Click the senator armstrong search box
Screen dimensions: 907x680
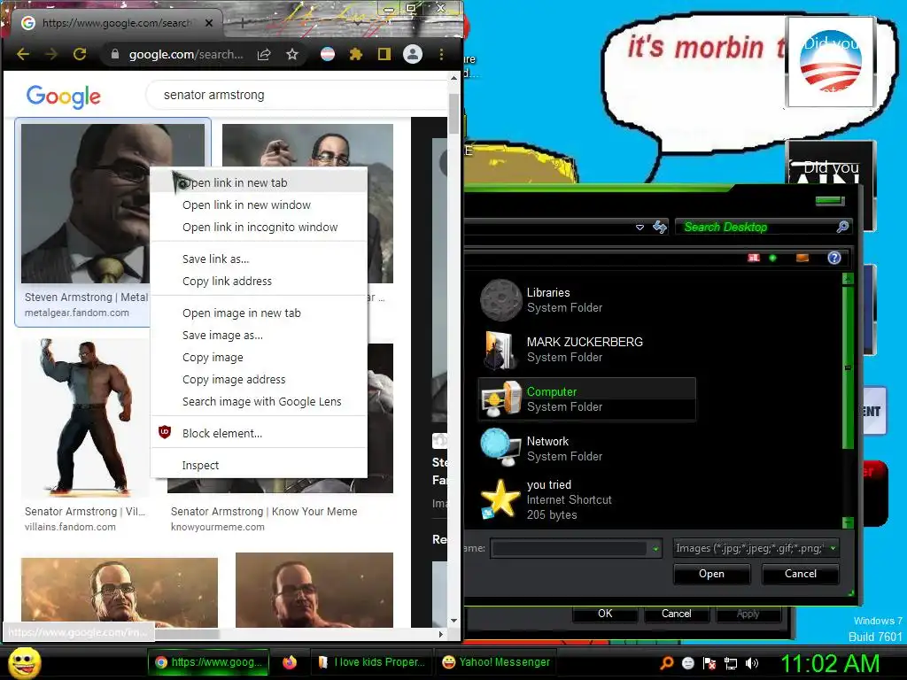[x=295, y=95]
